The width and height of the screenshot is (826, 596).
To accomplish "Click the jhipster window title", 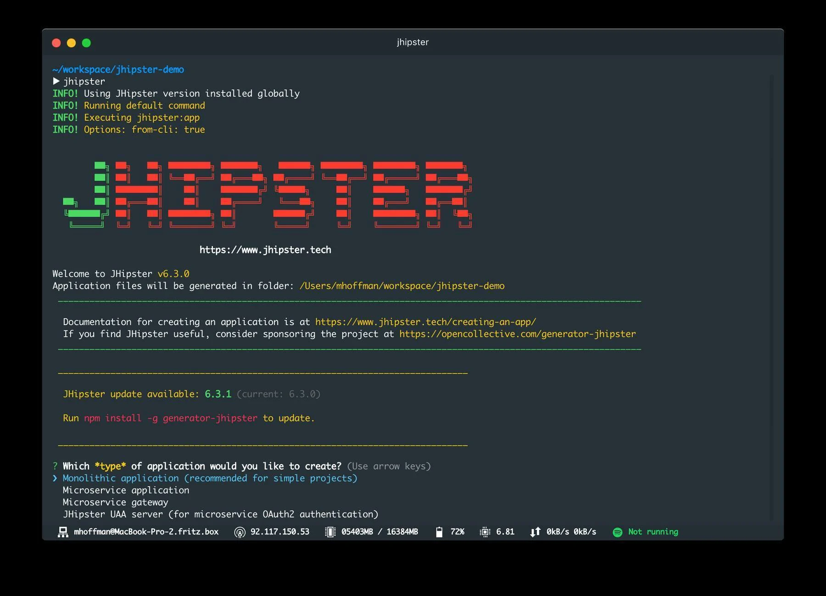I will [x=413, y=42].
